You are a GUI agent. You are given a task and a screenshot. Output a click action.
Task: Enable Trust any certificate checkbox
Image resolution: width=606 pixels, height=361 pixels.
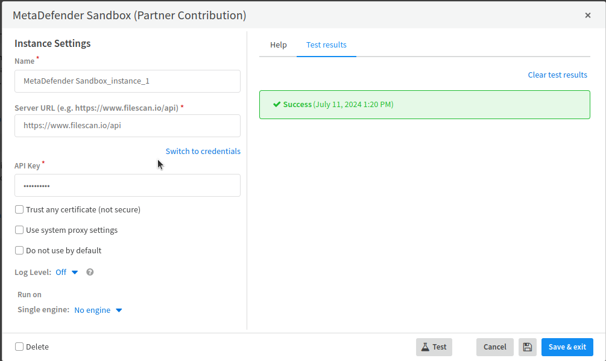pyautogui.click(x=19, y=209)
